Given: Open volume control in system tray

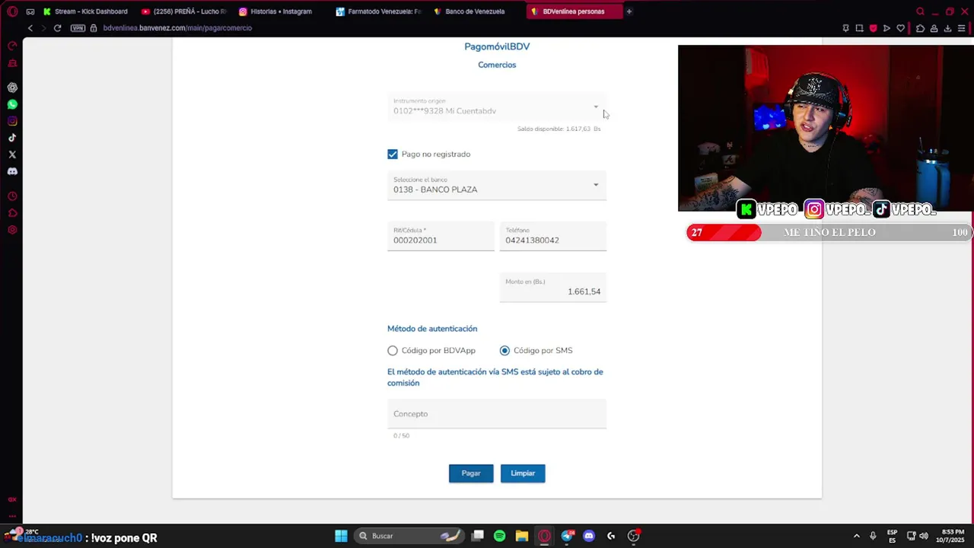Looking at the screenshot, I should tap(923, 536).
